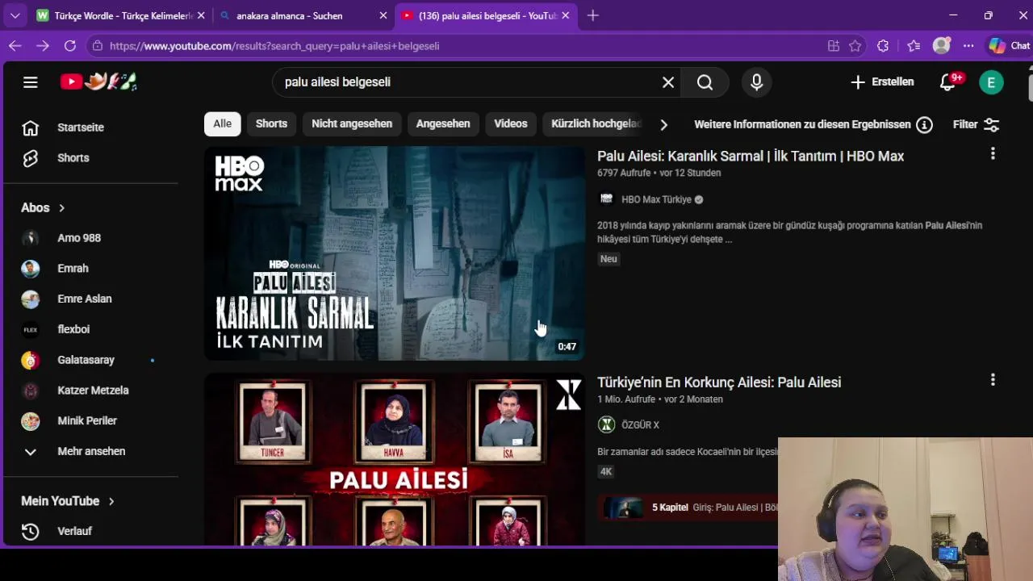Expand the Mein YouTube section
The width and height of the screenshot is (1033, 581).
(x=68, y=501)
